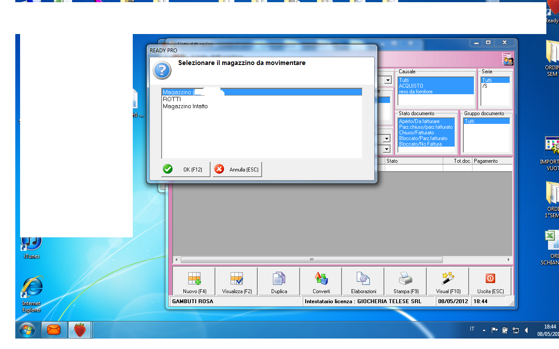The image size is (559, 349).
Task: Select ACQUISTO in the Causale list
Action: point(435,86)
